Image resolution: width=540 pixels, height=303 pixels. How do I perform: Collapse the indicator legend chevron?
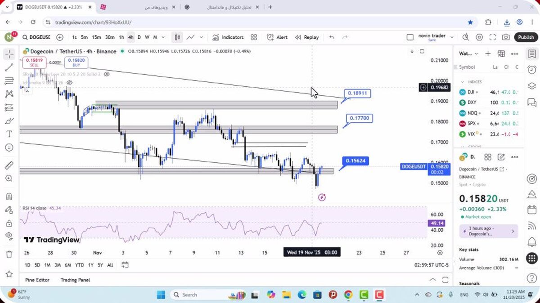[x=27, y=91]
